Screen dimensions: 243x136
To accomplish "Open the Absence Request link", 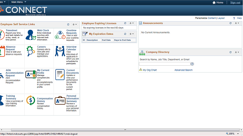I will click(x=11, y=48).
